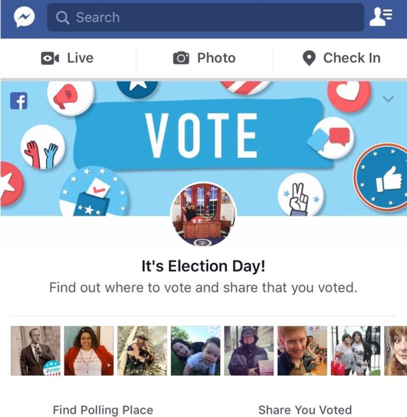
Task: Open the photo of woman in red jacket
Action: tap(89, 351)
